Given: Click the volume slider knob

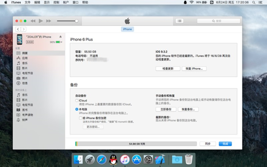Looking at the screenshot, I should coord(77,21).
